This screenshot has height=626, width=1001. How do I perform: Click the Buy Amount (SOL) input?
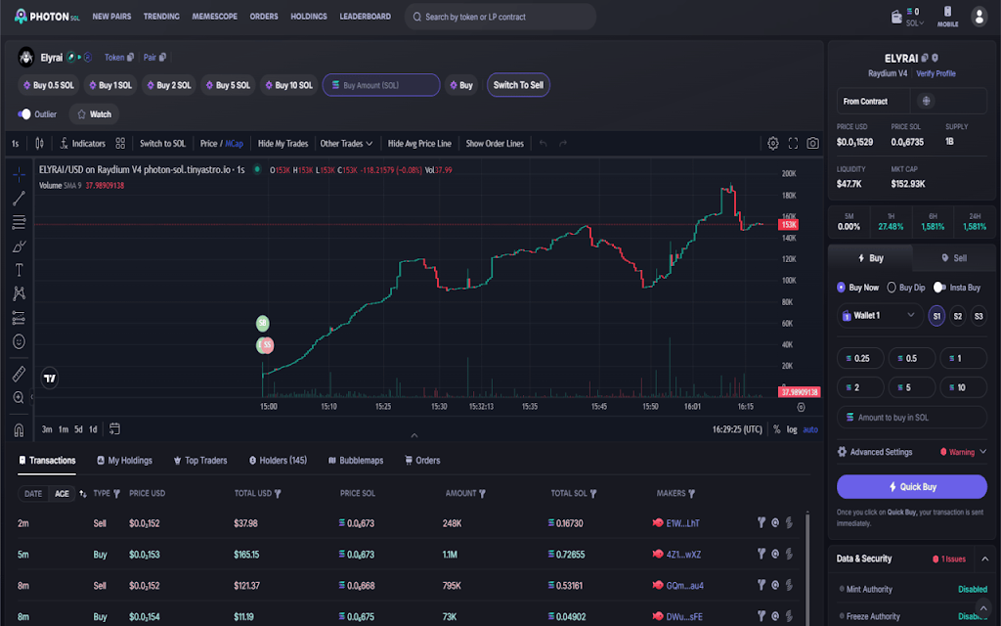(x=381, y=85)
